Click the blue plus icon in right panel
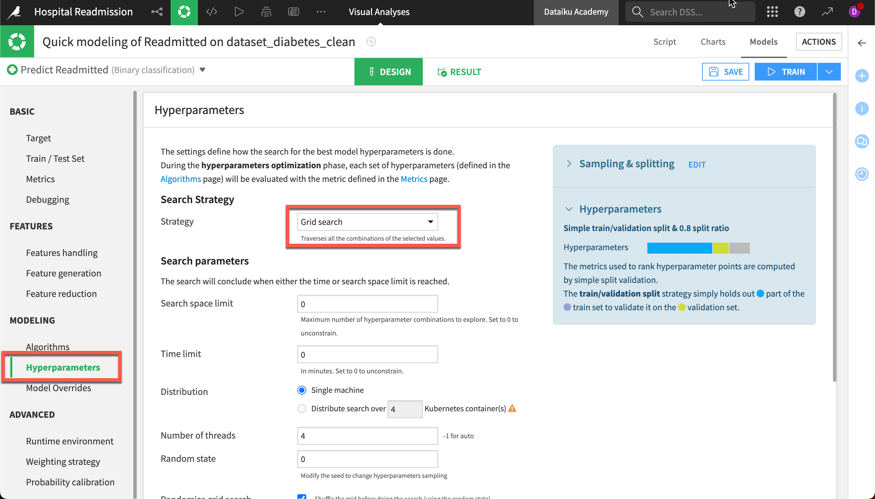Viewport: 875px width, 499px height. click(862, 76)
